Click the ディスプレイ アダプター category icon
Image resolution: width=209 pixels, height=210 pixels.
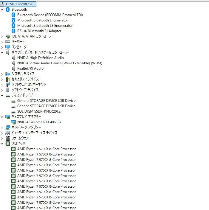[8, 117]
